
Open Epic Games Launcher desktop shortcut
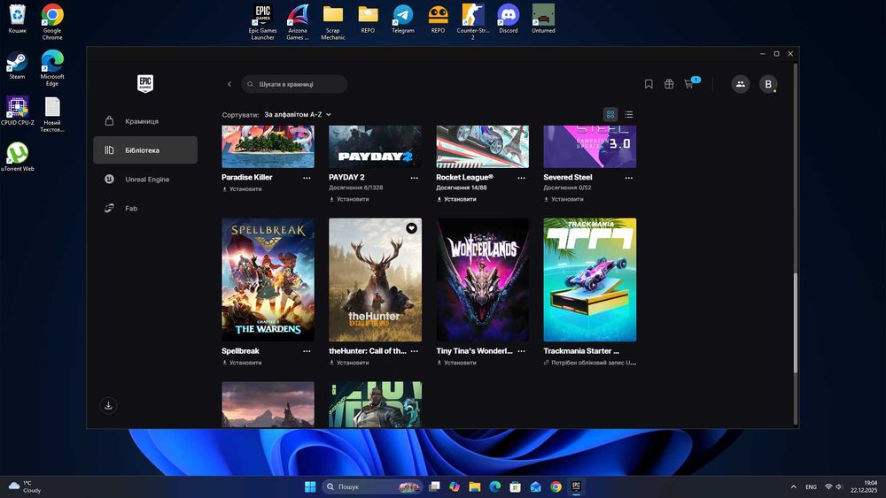[x=263, y=22]
